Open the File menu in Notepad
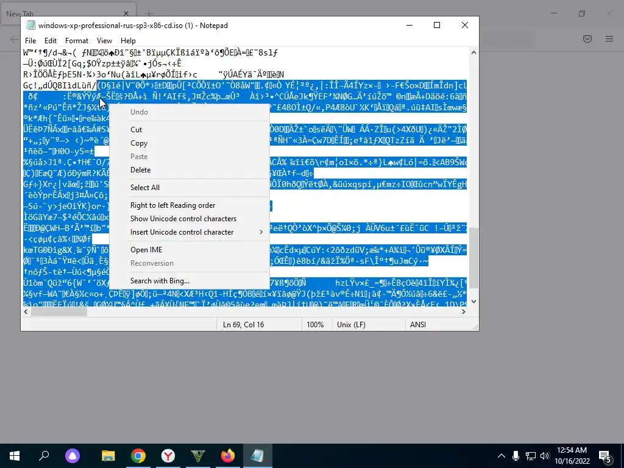The height and width of the screenshot is (468, 624). 30,41
